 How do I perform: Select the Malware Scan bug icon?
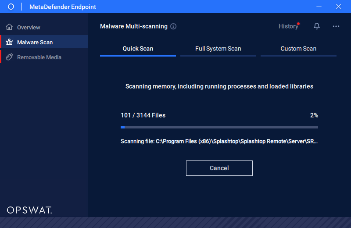pyautogui.click(x=9, y=42)
